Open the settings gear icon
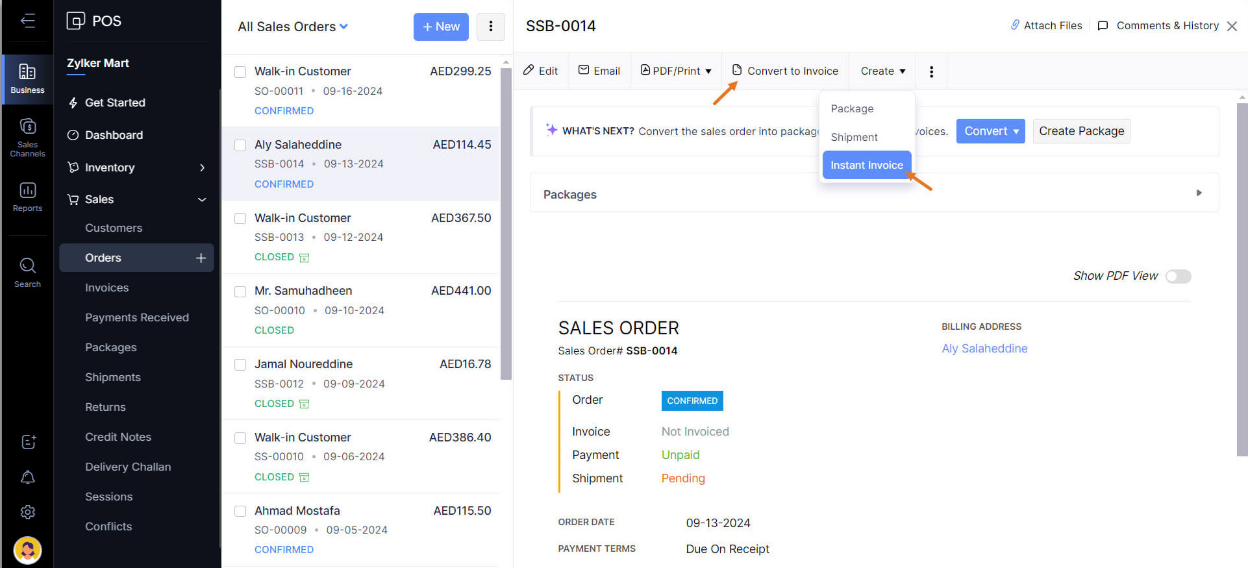This screenshot has height=568, width=1248. [28, 512]
